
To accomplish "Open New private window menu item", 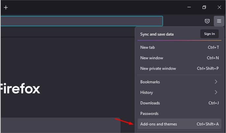I will (180, 68).
